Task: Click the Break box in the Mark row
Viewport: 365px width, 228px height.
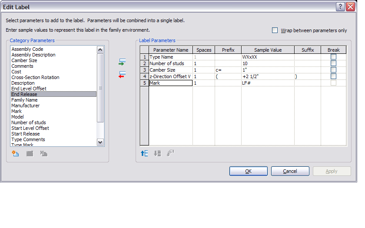Action: pos(333,83)
